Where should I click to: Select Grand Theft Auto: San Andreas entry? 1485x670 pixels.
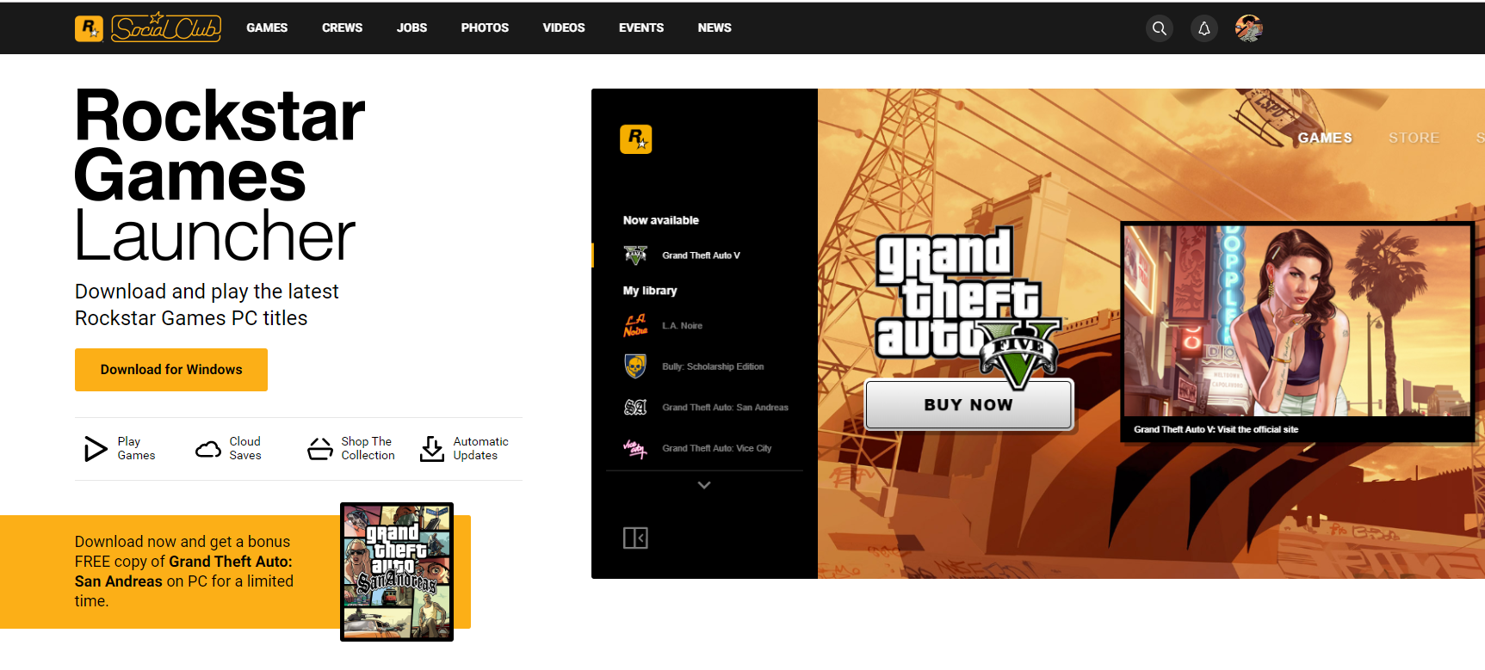[x=725, y=408]
